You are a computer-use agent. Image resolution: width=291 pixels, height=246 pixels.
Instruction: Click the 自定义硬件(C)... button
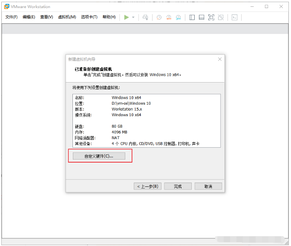99,156
